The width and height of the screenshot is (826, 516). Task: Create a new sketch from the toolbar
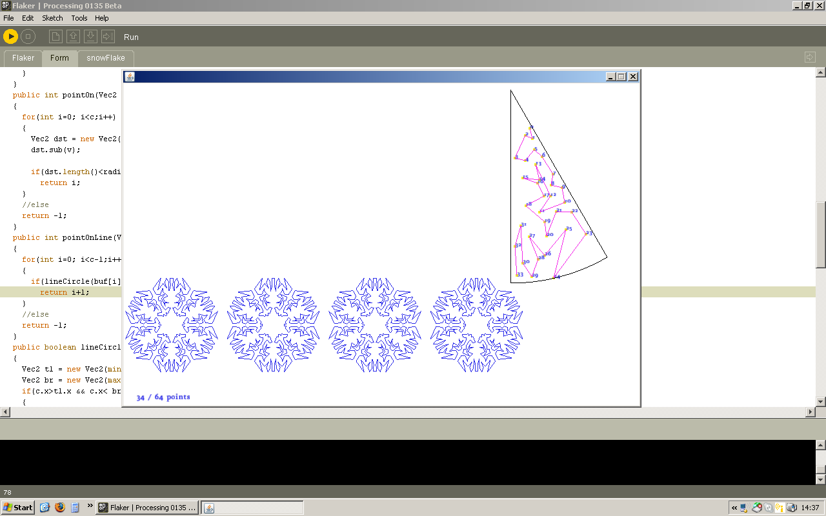pyautogui.click(x=56, y=37)
